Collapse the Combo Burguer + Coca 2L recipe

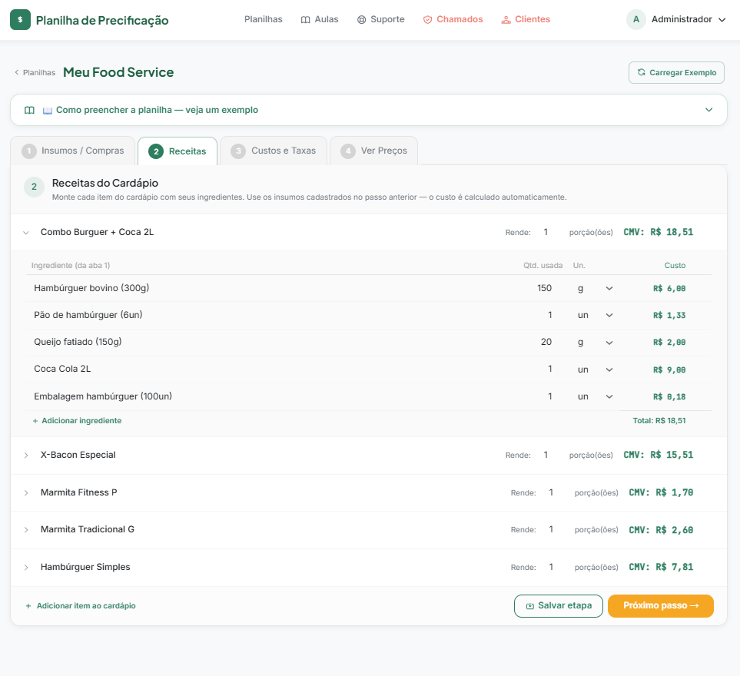[x=26, y=233]
